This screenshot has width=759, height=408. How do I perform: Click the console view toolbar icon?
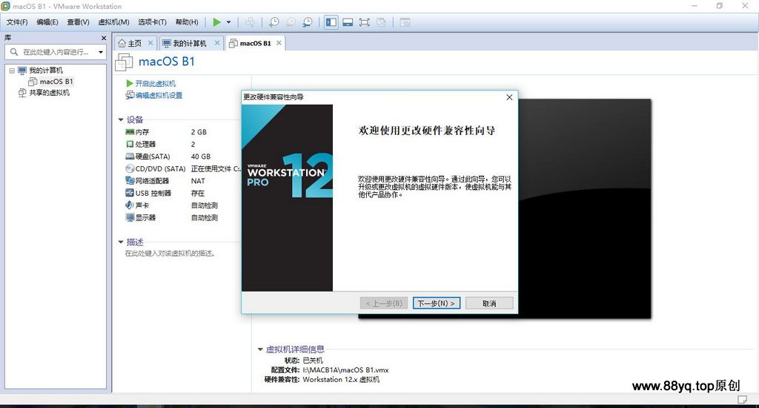(405, 22)
